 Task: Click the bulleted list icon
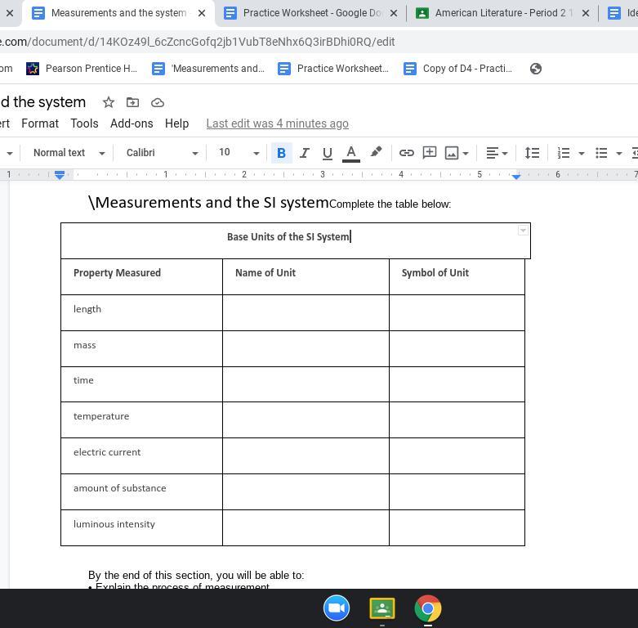601,153
